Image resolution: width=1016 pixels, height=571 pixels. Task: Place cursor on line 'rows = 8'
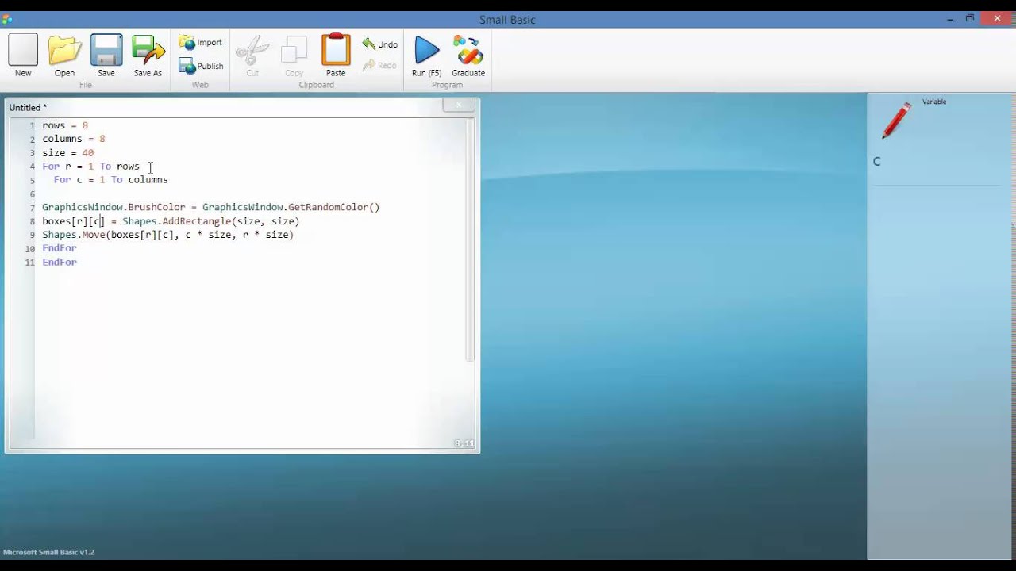tap(65, 125)
